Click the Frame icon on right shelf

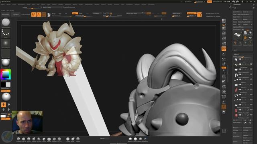point(224,76)
